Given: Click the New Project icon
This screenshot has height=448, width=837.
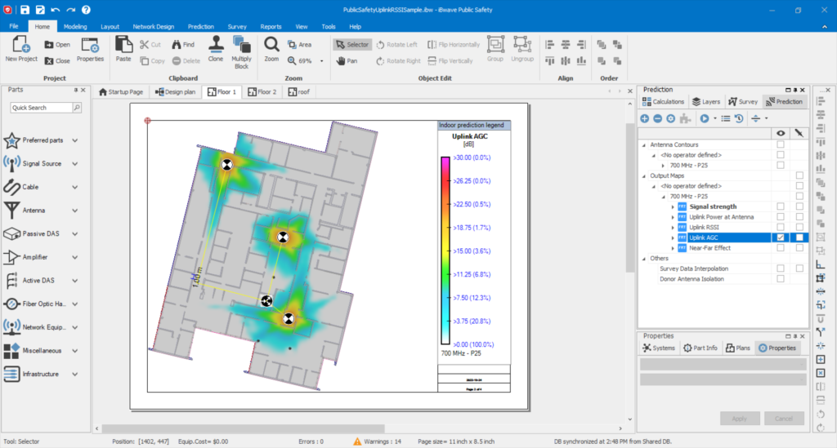Looking at the screenshot, I should pos(21,45).
